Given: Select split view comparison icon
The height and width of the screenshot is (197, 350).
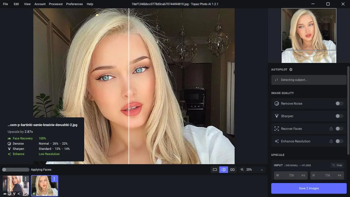Looking at the screenshot, I should tap(224, 170).
